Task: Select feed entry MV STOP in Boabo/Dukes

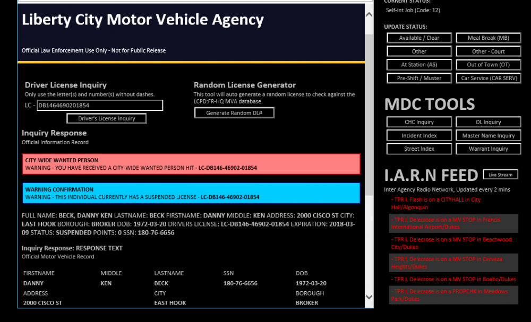Action: click(453, 279)
